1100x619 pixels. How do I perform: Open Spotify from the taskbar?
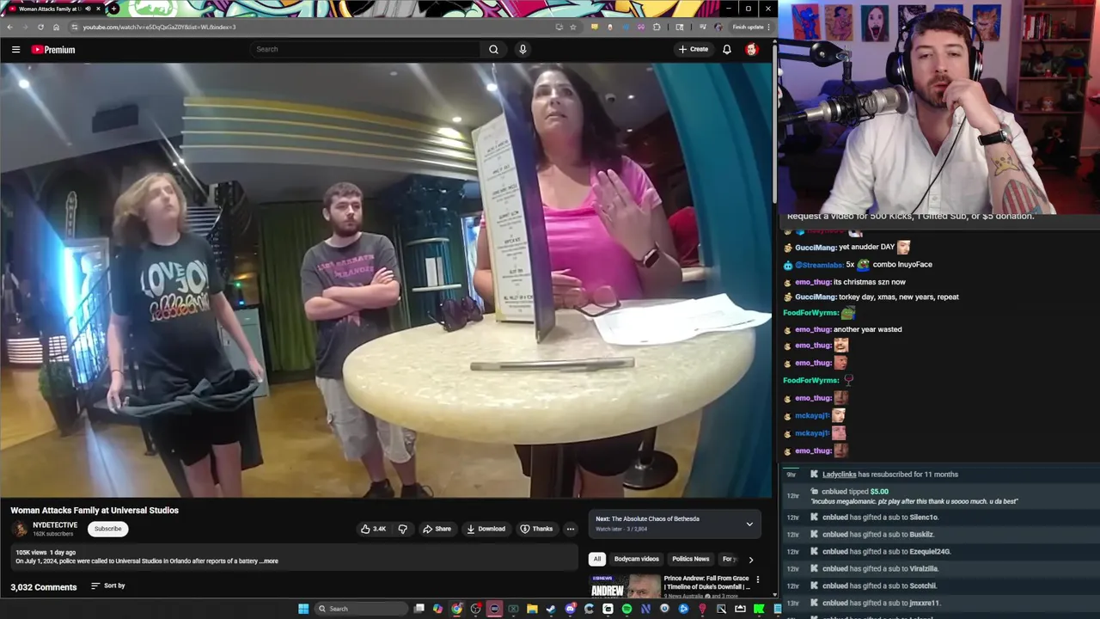click(626, 609)
